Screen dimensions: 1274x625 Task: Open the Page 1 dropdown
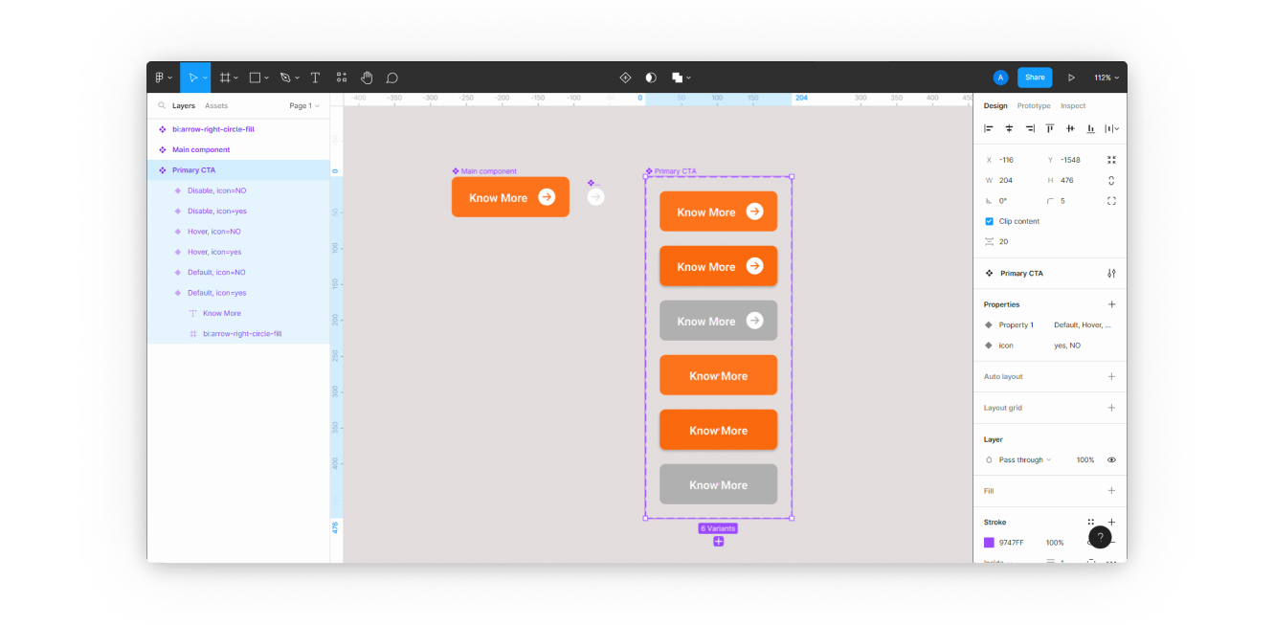point(304,105)
